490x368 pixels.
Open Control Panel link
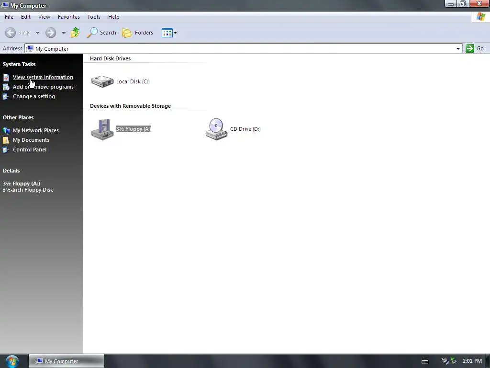pyautogui.click(x=30, y=149)
